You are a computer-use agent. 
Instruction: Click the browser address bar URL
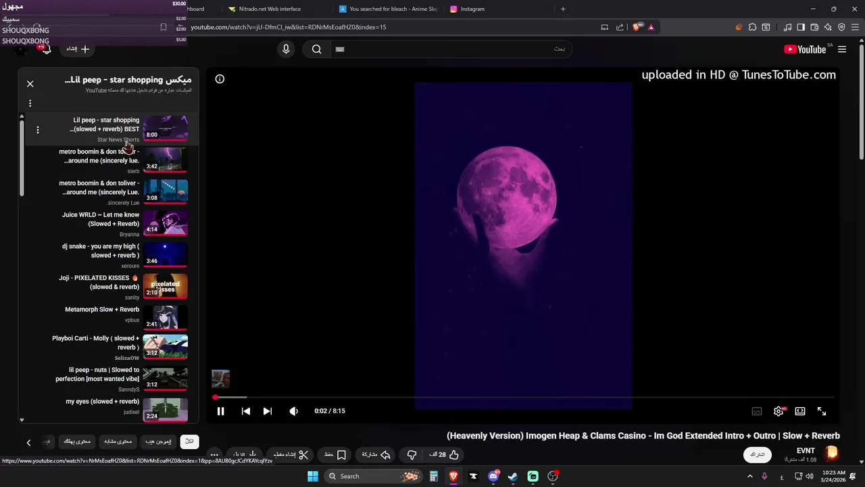coord(289,27)
